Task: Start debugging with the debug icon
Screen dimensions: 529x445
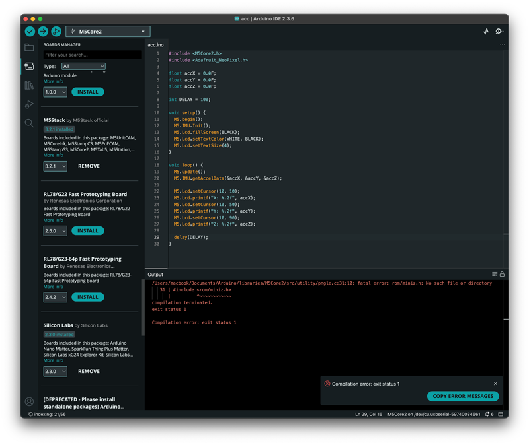Action: tap(56, 31)
